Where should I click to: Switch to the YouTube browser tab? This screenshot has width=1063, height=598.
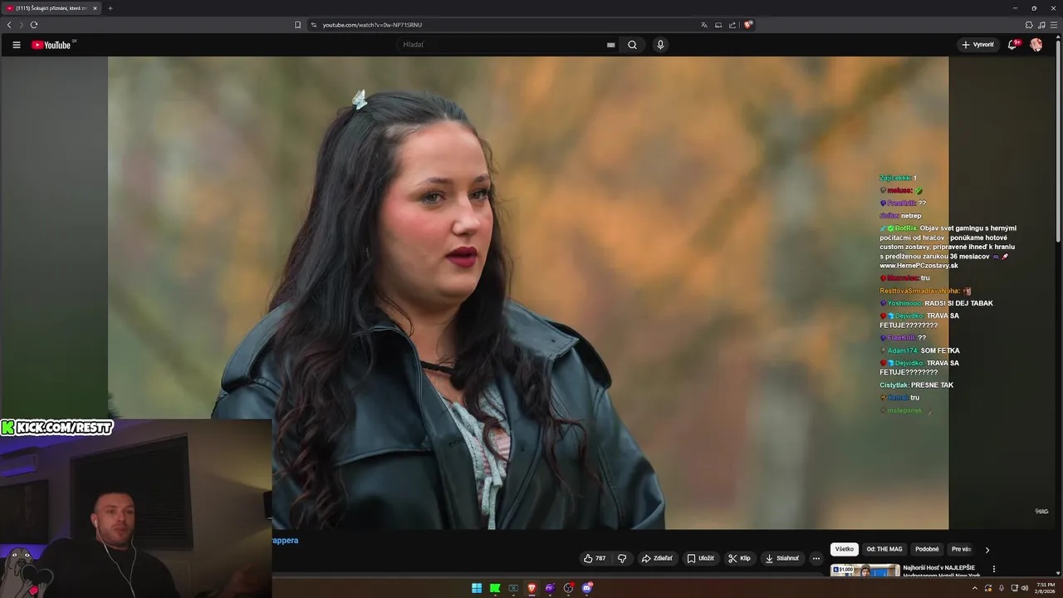click(51, 8)
